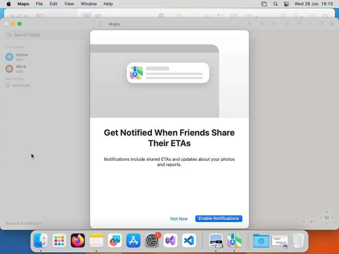Screen dimensions: 339x254
Task: Open Control Centre in menu bar
Action: [x=286, y=4]
